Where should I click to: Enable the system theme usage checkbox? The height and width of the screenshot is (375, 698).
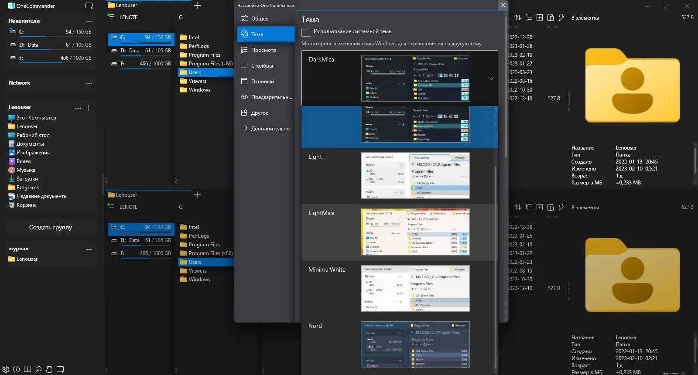(x=306, y=32)
